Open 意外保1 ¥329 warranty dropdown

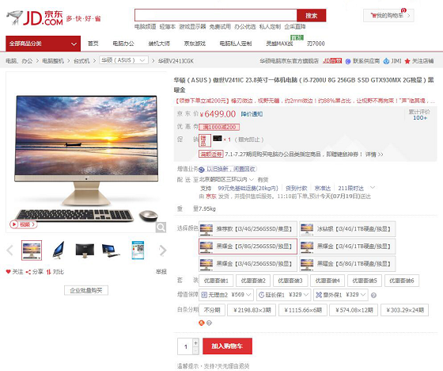(341, 295)
